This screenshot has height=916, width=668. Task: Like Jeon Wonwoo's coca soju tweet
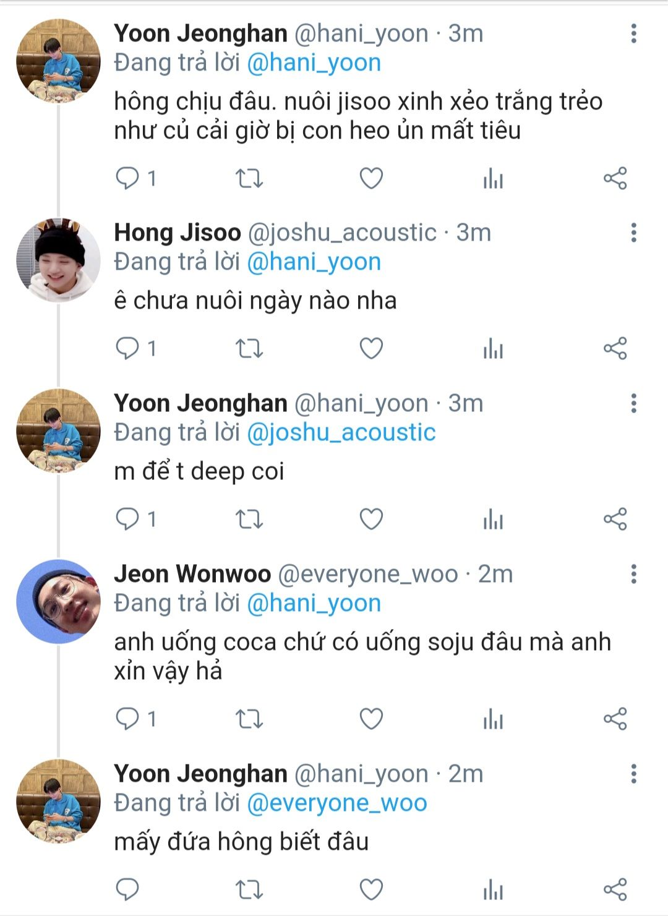pos(371,719)
